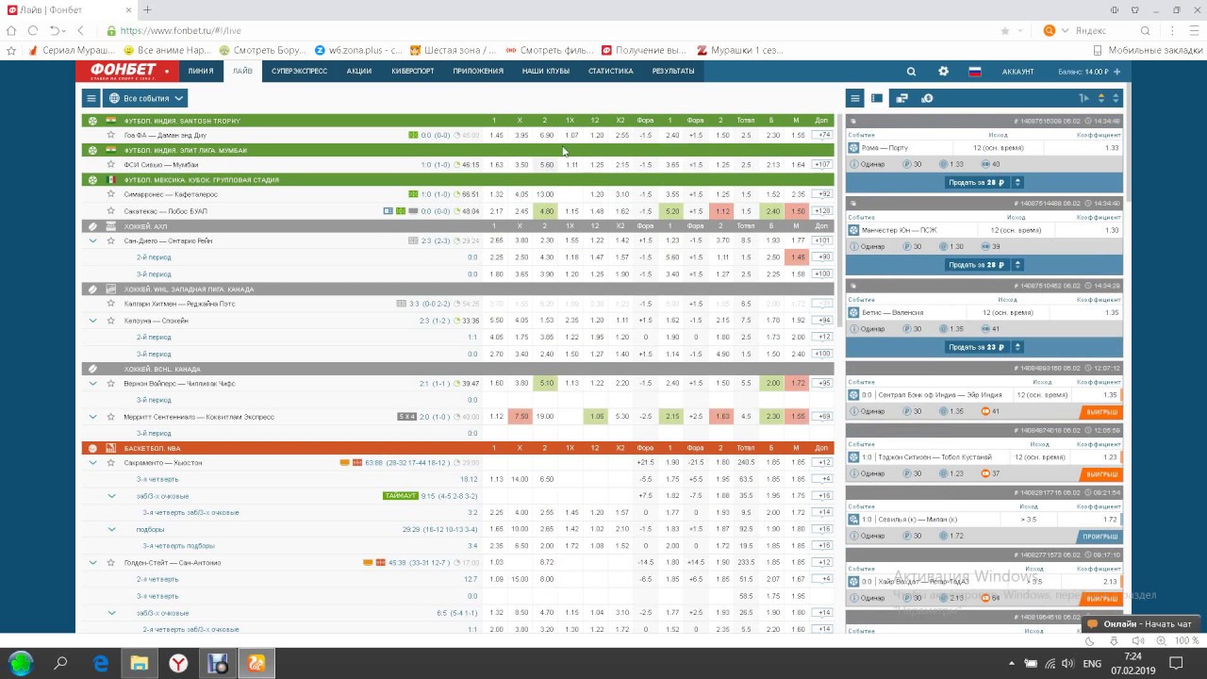1207x679 pixels.
Task: Open the coin cash-out icon in coupon toolbar
Action: coord(927,98)
